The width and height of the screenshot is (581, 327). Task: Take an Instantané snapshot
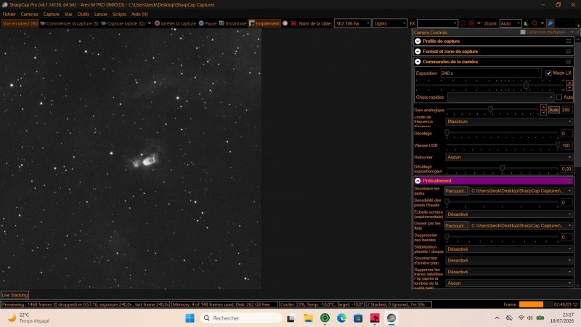coord(232,23)
